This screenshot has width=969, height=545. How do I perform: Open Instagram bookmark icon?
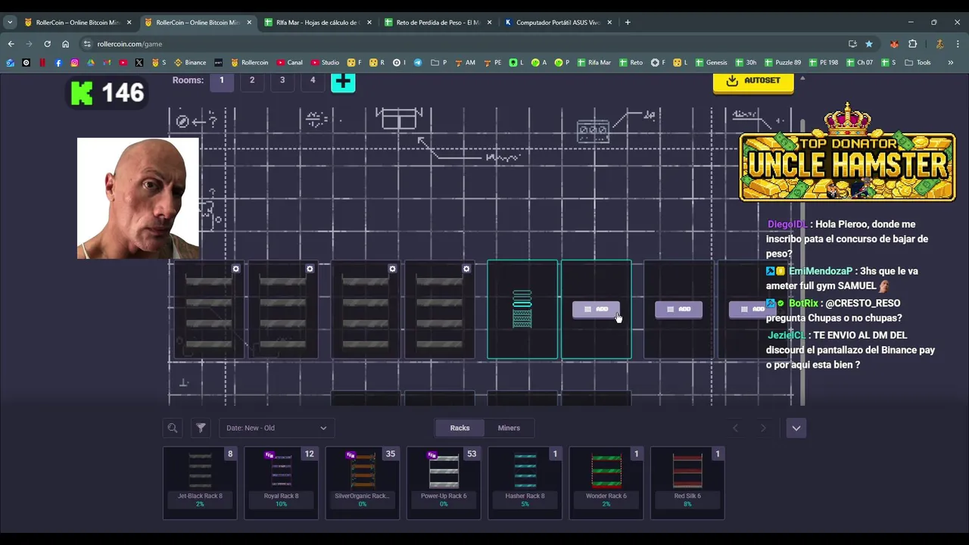74,63
